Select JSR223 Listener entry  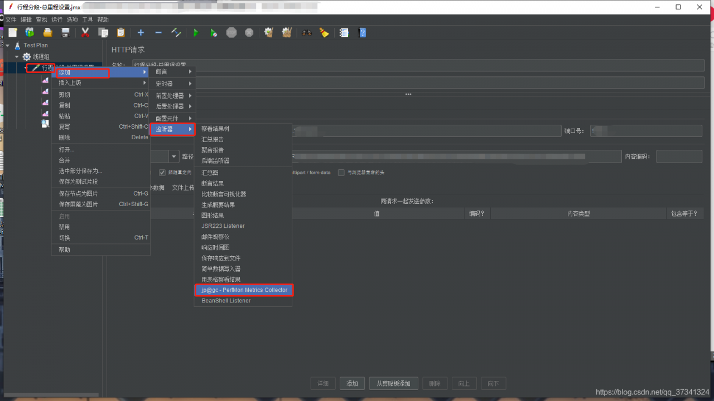tap(243, 226)
